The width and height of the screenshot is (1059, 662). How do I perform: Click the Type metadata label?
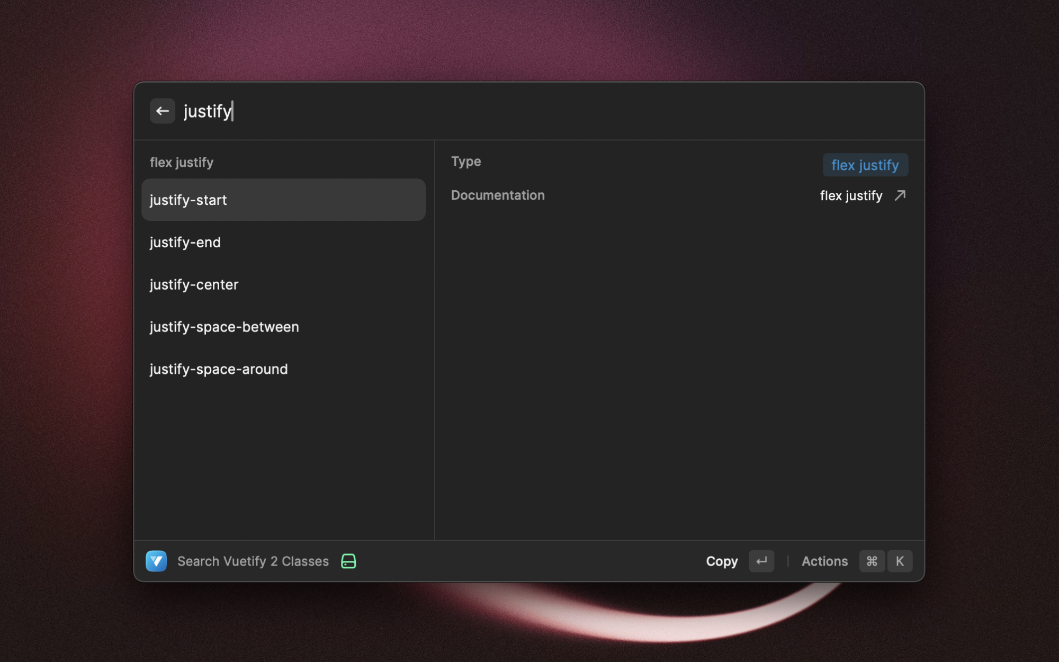[x=466, y=162]
